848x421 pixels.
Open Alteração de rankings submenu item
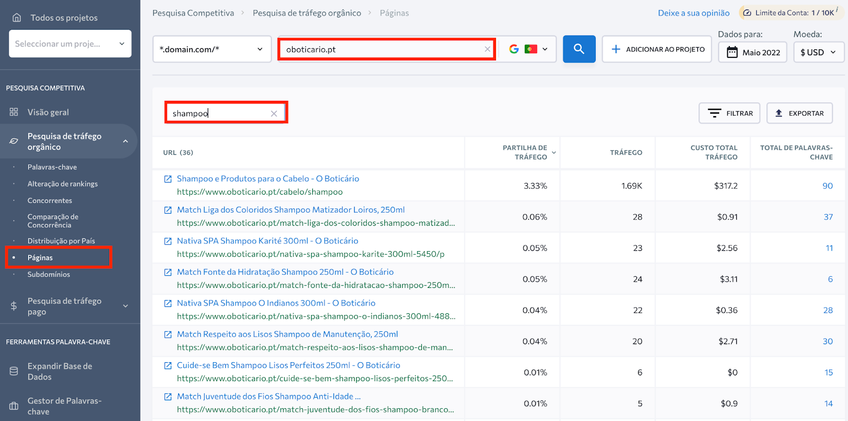[63, 184]
